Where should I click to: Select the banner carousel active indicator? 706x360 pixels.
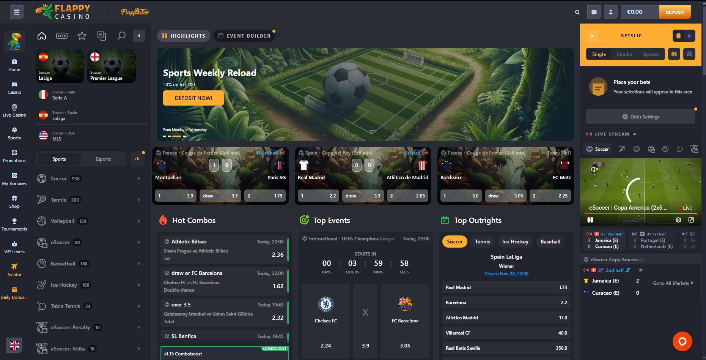177,136
